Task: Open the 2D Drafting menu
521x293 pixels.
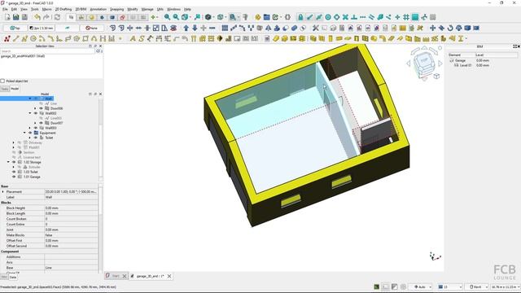Action: (63, 9)
